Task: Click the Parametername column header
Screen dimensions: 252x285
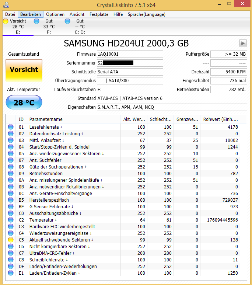Action: pos(74,119)
